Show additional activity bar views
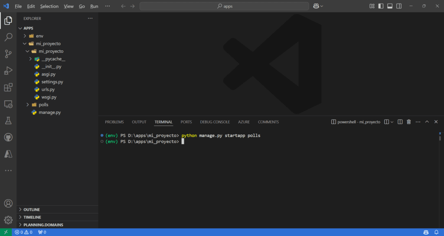Viewport: 444px width, 236px height. tap(8, 170)
